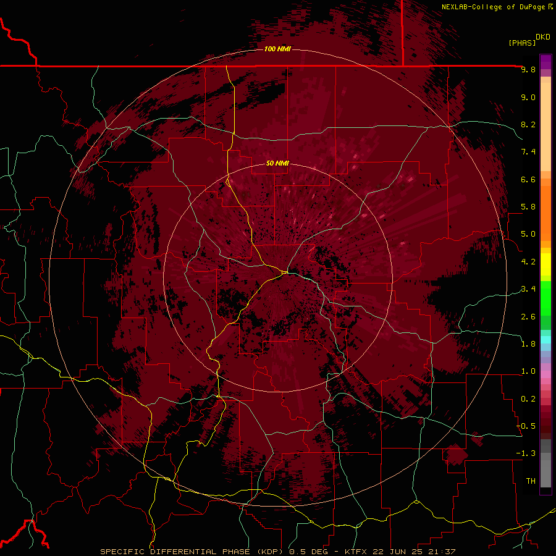
Task: Click the 4.2 scale value
Action: click(x=528, y=262)
